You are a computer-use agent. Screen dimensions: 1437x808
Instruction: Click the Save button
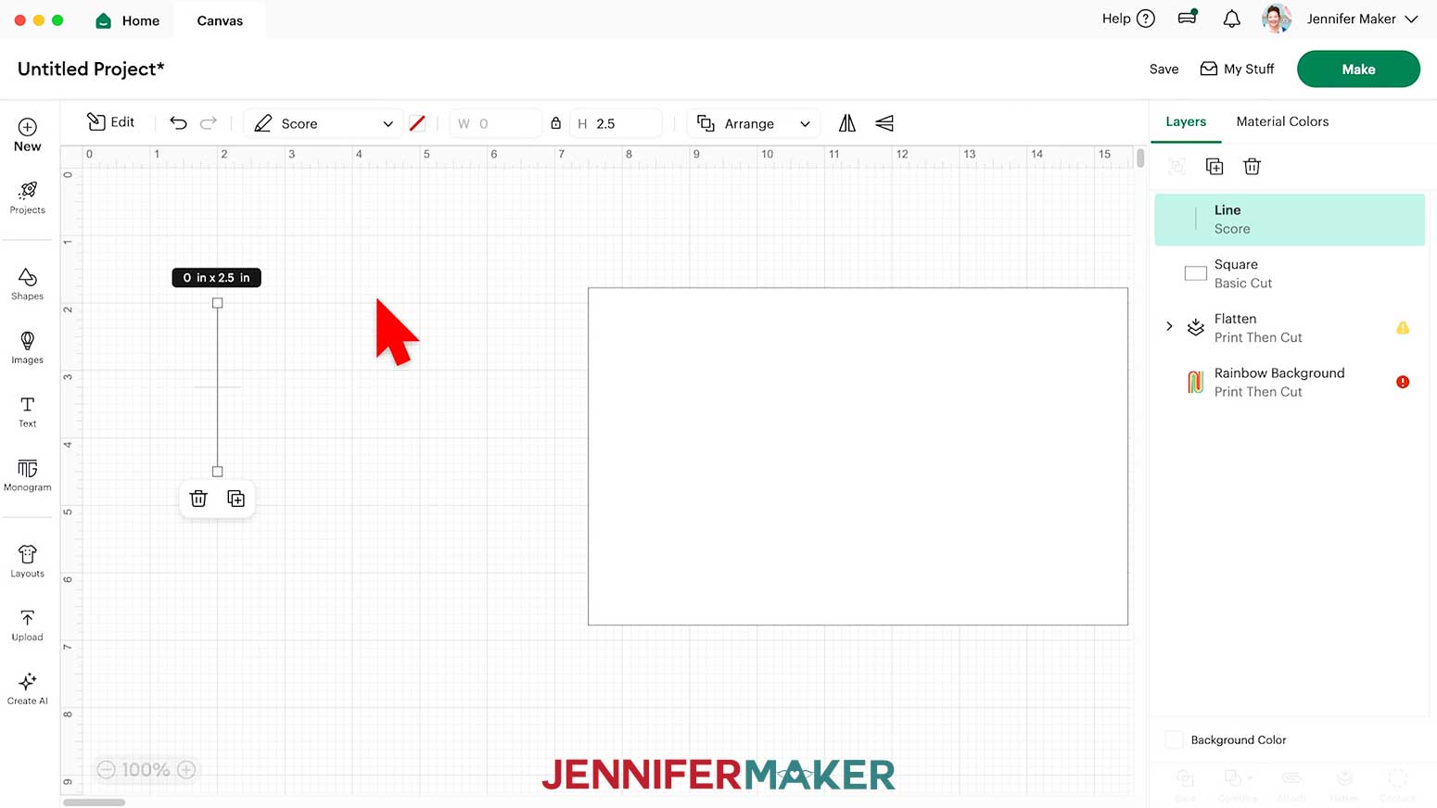pos(1164,69)
